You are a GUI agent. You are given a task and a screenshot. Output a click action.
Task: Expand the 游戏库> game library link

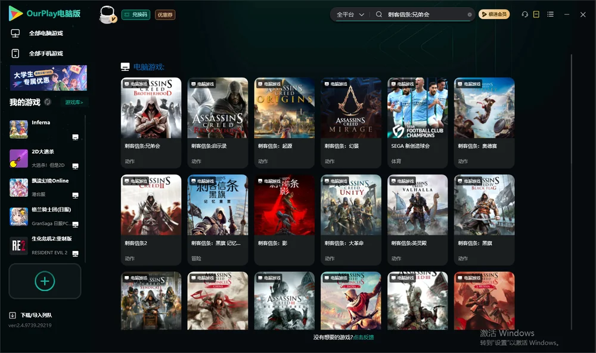(x=74, y=103)
